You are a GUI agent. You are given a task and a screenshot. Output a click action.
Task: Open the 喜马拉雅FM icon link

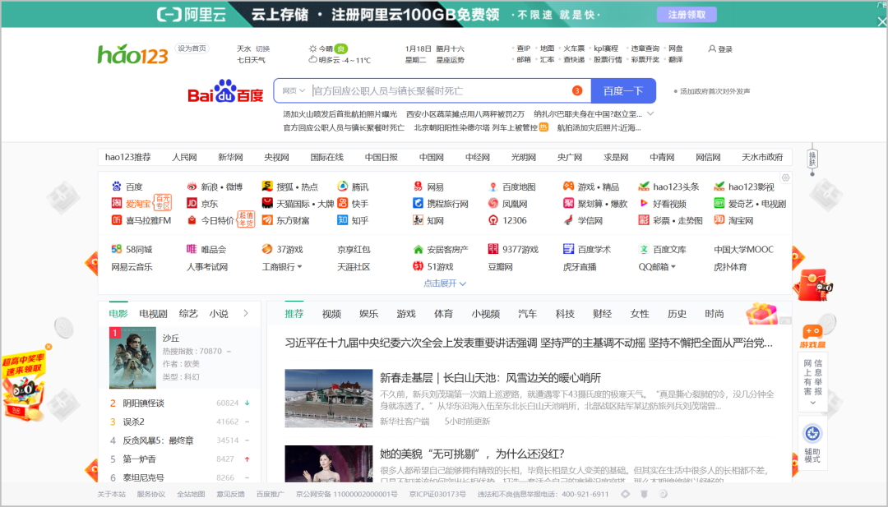point(117,220)
